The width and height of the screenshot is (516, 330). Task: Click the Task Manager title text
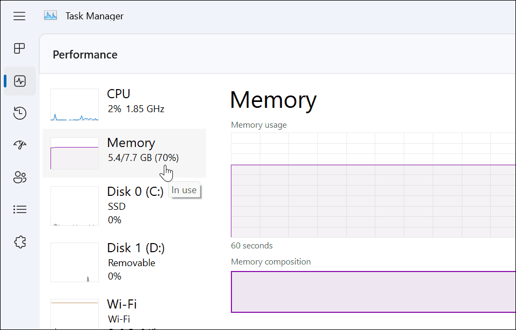(95, 16)
